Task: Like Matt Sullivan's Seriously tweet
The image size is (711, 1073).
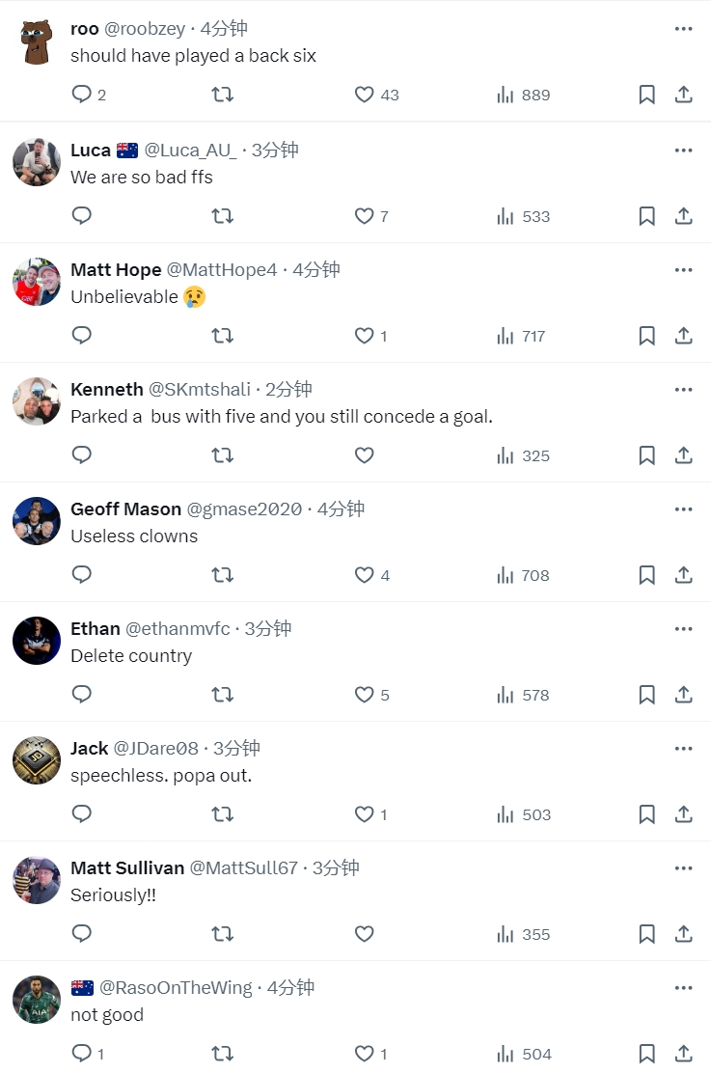Action: pyautogui.click(x=364, y=933)
